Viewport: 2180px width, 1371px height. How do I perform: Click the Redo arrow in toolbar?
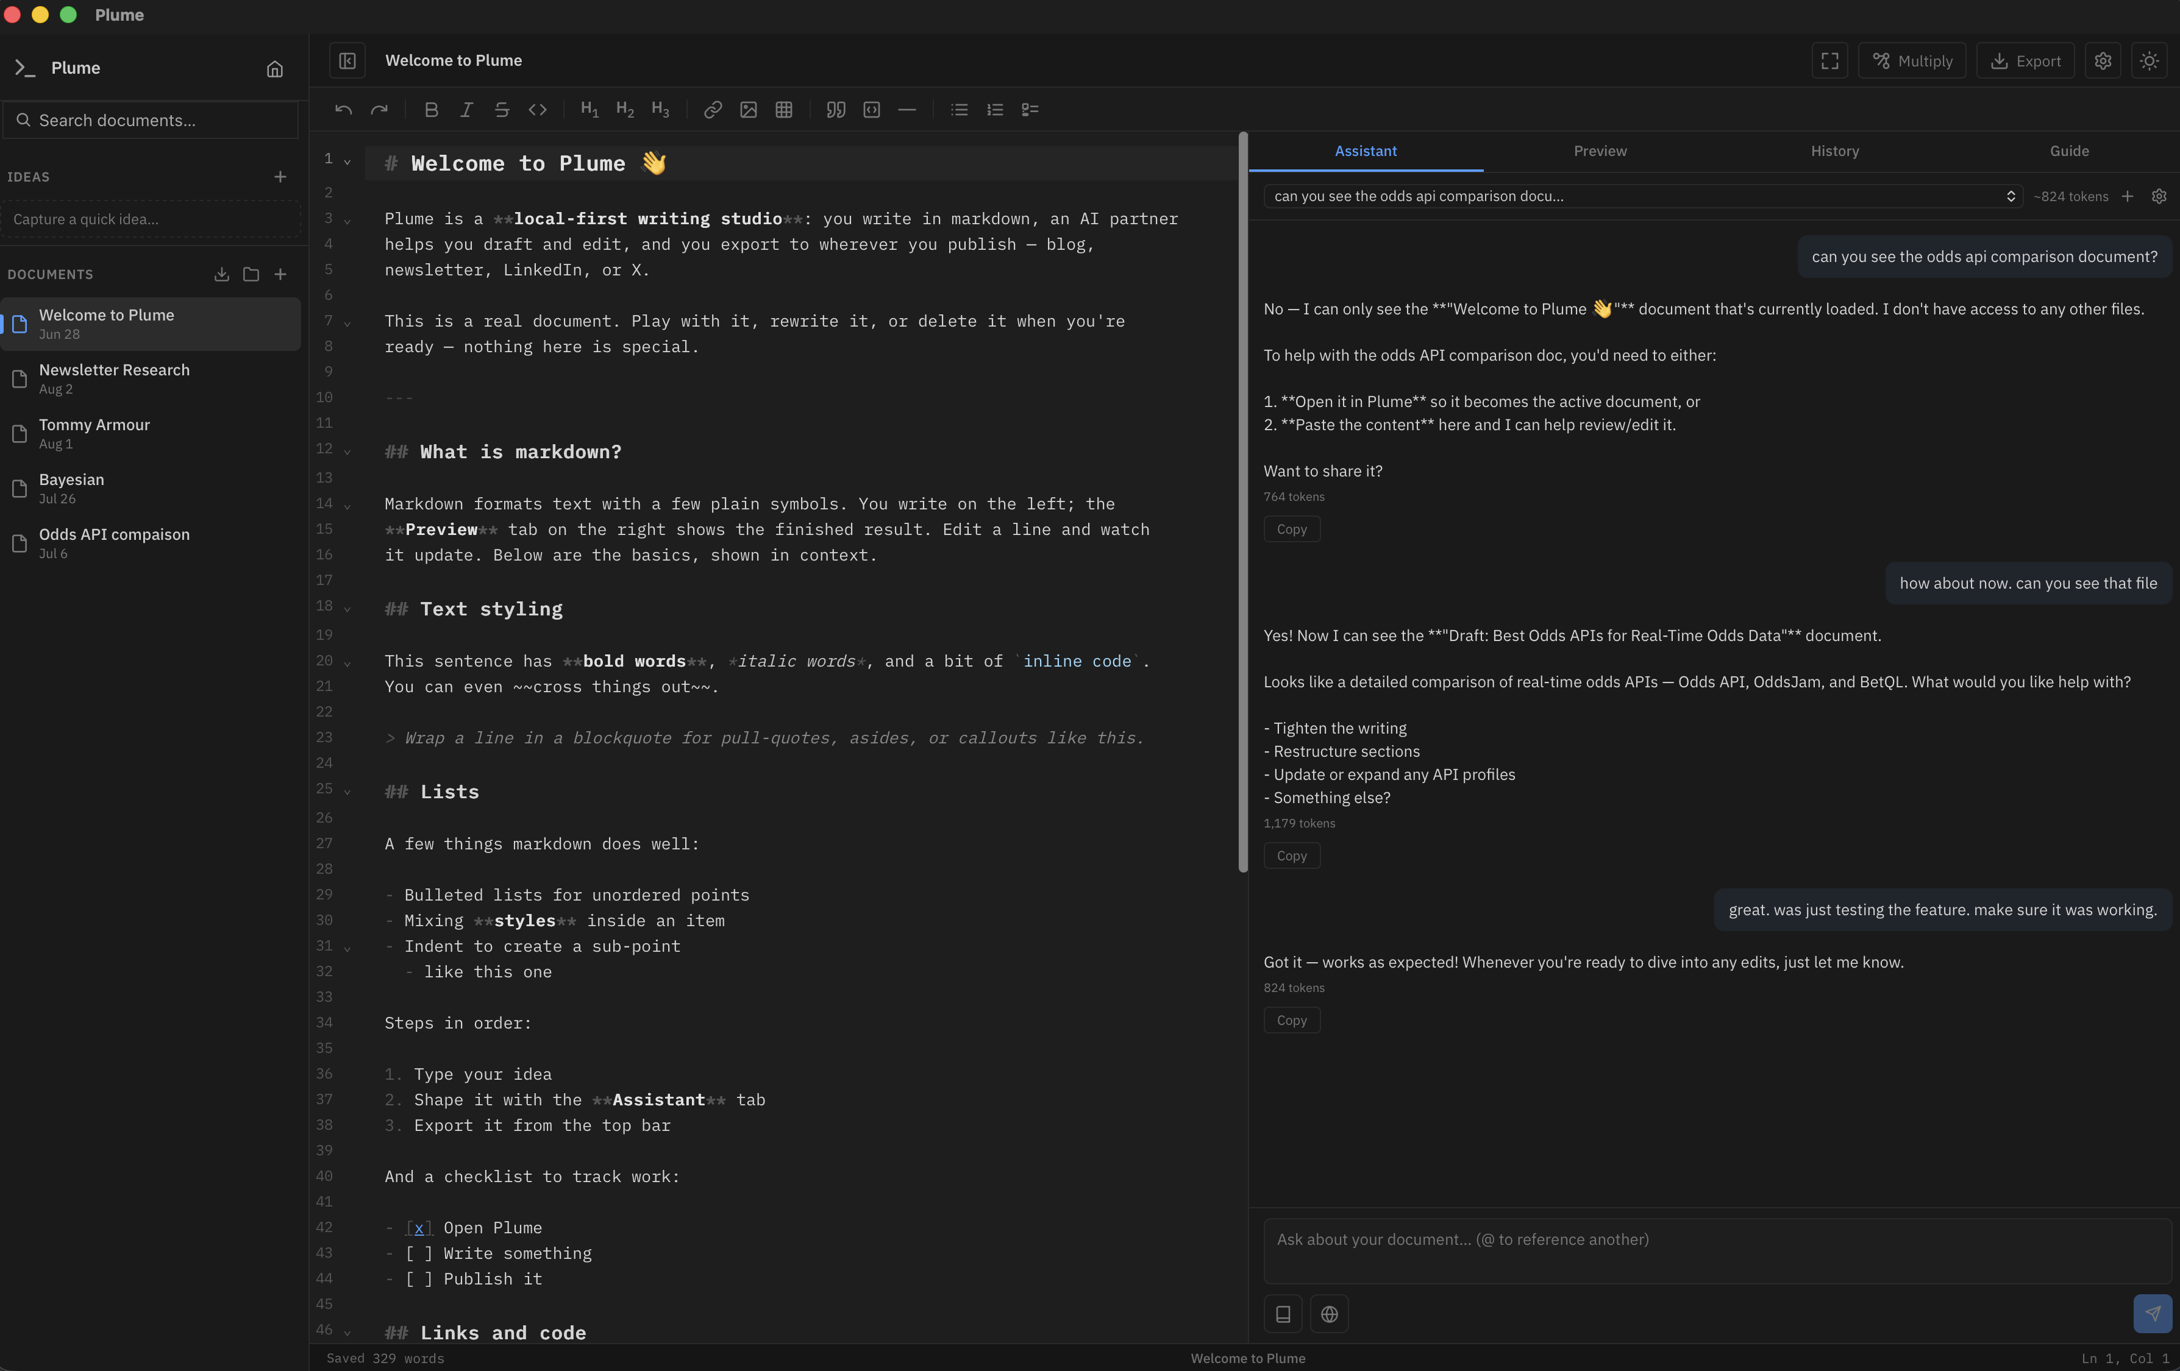[379, 110]
